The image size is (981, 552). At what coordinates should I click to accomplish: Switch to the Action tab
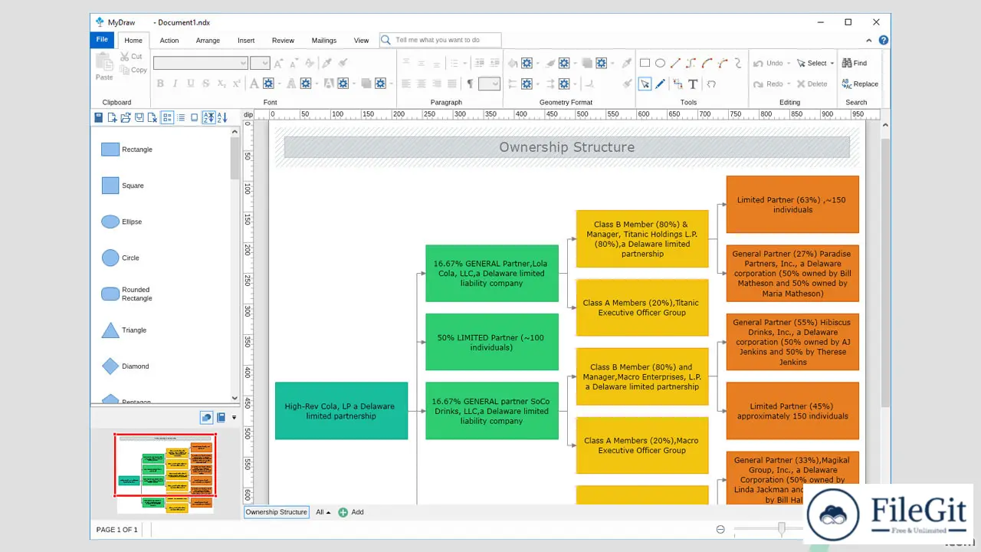pyautogui.click(x=169, y=41)
